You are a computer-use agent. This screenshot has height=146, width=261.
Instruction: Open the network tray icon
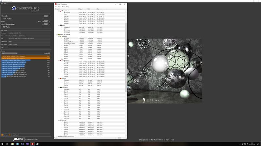click(242, 144)
